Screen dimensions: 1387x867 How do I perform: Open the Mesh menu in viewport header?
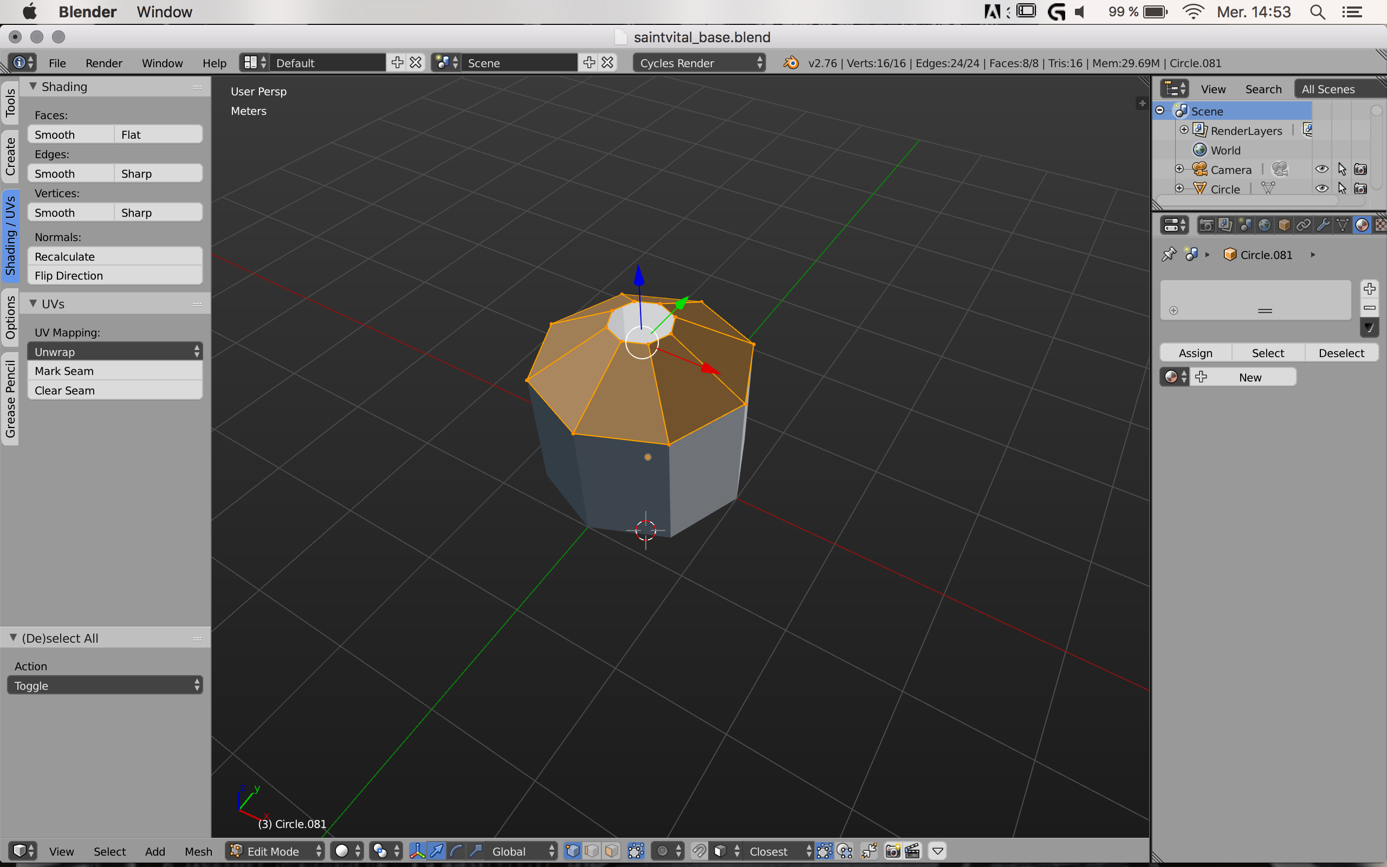coord(198,851)
